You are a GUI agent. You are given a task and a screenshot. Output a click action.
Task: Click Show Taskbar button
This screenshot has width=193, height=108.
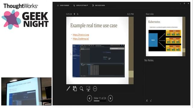click(x=63, y=5)
